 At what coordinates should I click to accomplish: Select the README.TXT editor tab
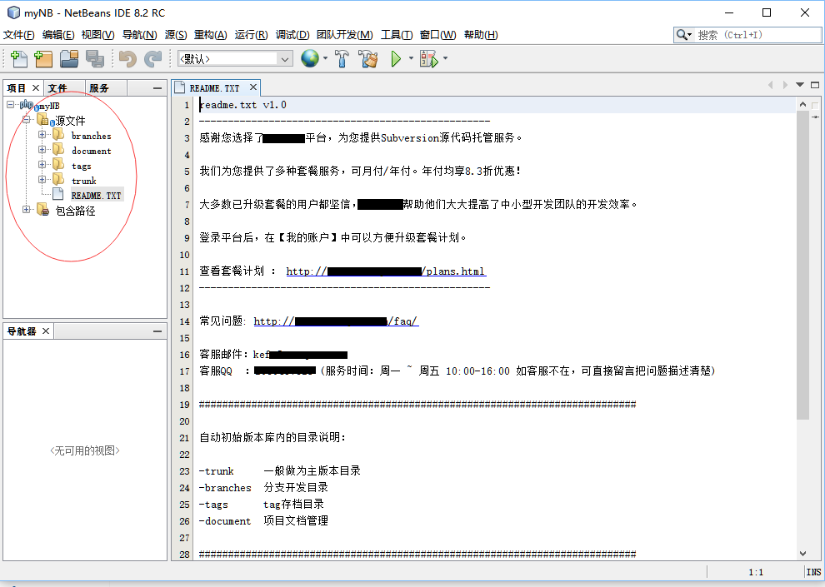tap(215, 87)
